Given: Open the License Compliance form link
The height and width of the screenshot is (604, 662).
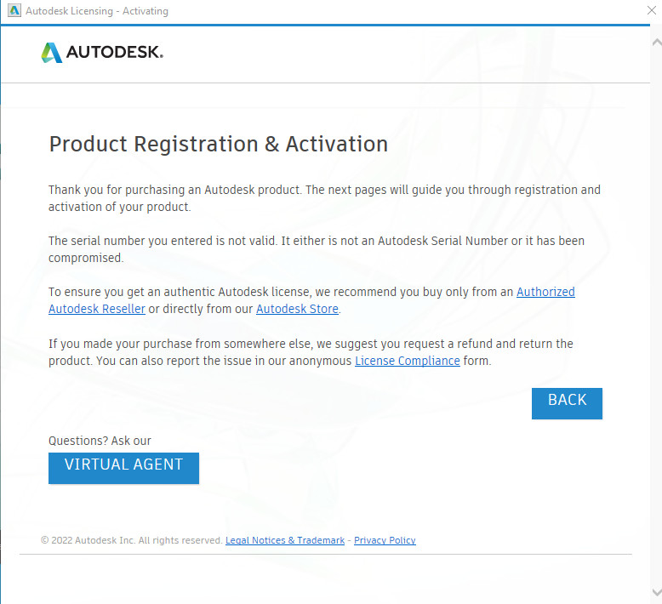Looking at the screenshot, I should [407, 361].
